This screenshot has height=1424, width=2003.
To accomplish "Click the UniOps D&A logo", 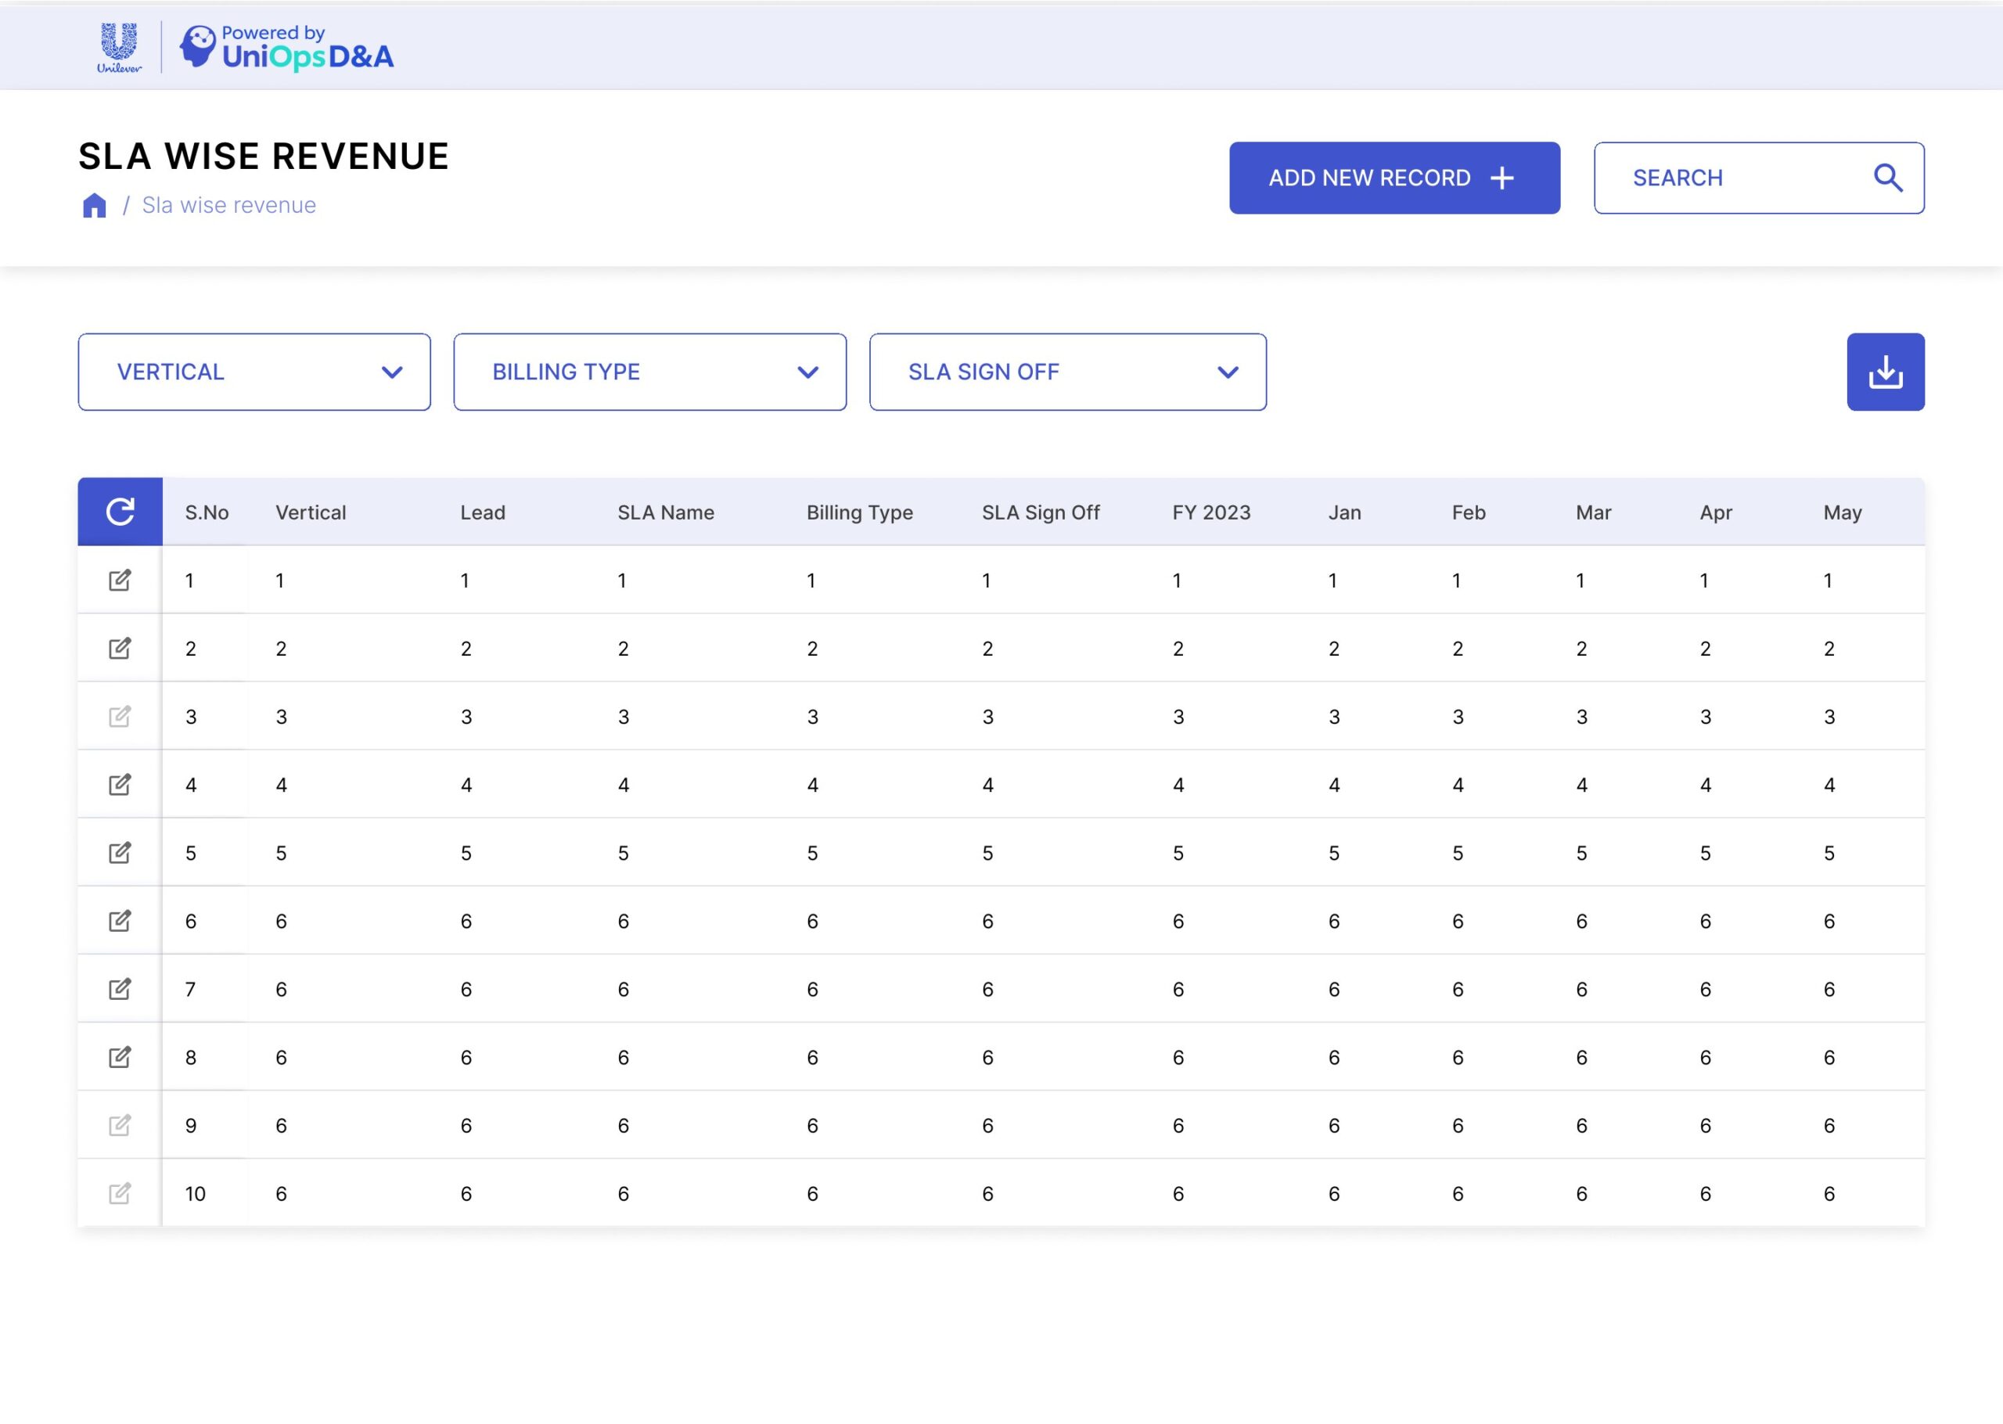I will click(287, 49).
